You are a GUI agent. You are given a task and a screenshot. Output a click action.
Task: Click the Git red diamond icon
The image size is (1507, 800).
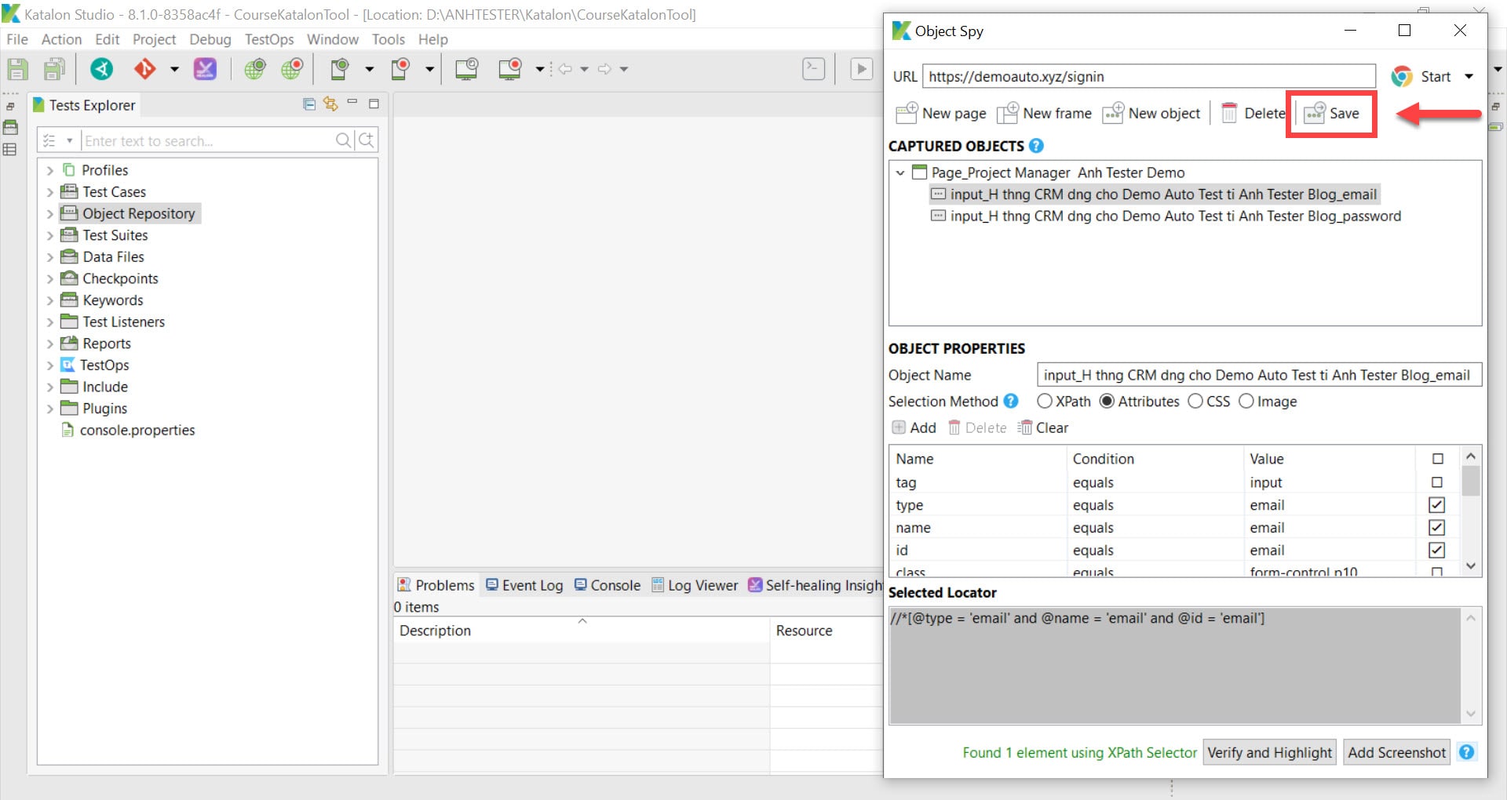[145, 69]
